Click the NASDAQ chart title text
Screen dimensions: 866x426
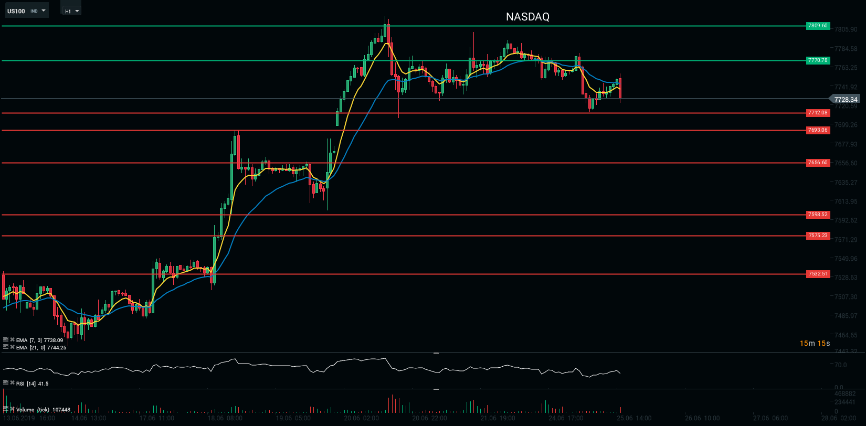click(527, 17)
